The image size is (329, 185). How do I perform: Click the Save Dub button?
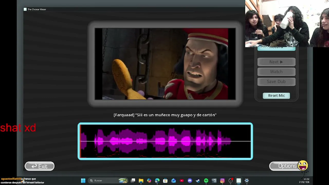click(x=276, y=81)
